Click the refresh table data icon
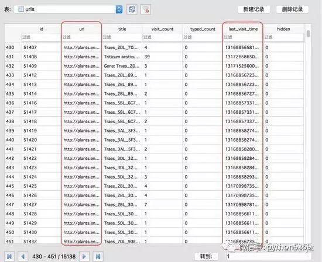The height and width of the screenshot is (262, 322). pyautogui.click(x=132, y=9)
